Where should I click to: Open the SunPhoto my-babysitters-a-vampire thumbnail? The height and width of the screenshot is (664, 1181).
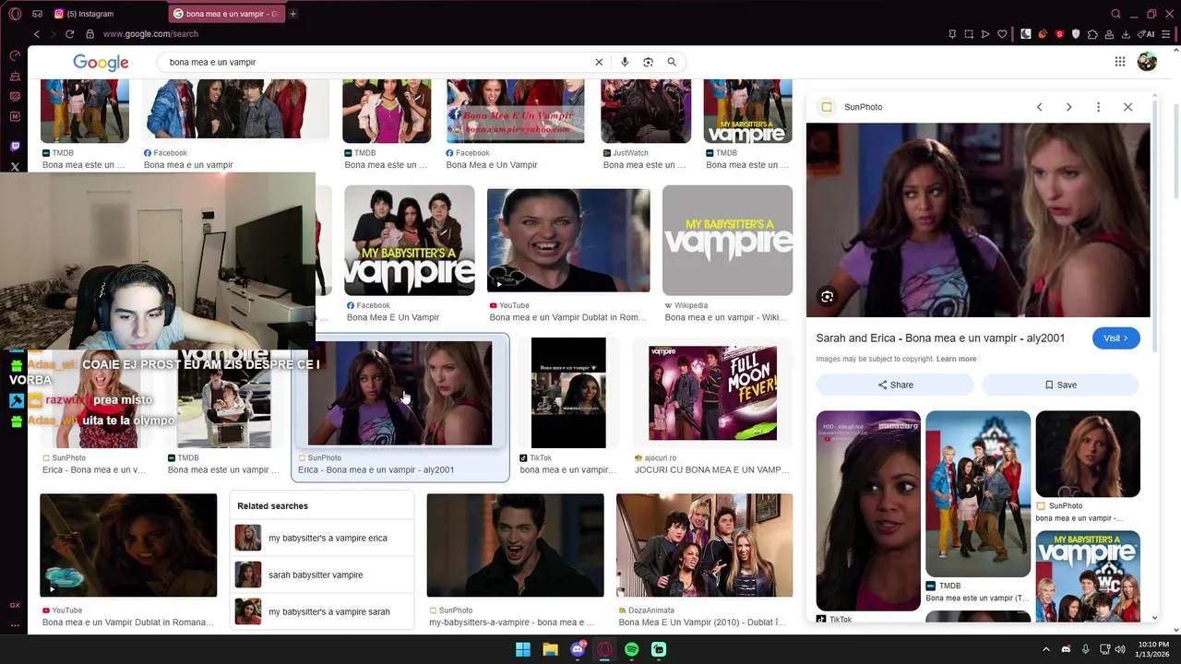[x=515, y=545]
